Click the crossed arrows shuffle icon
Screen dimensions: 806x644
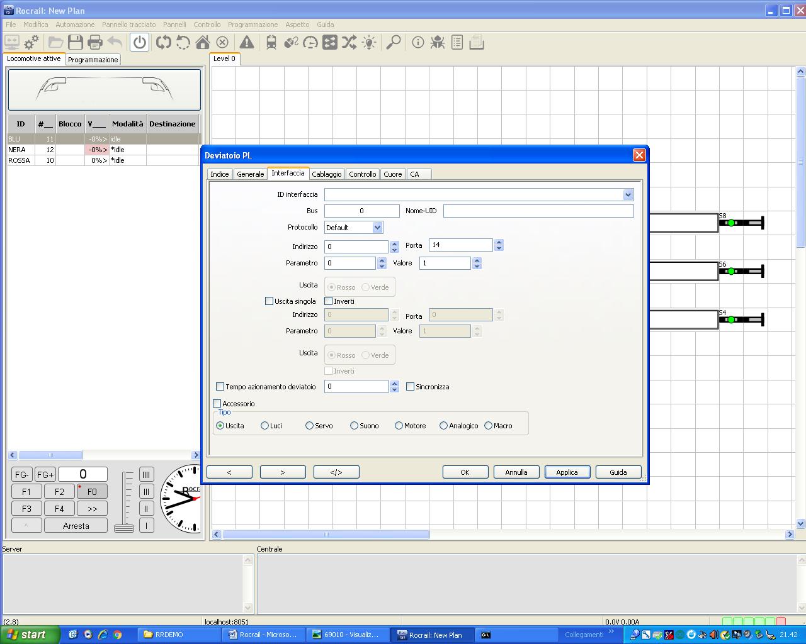pyautogui.click(x=349, y=42)
